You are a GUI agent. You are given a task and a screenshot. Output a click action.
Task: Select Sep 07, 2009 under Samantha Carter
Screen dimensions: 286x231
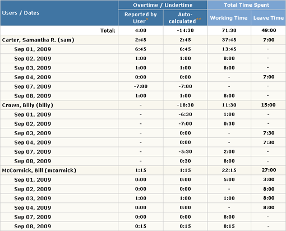[x=33, y=86]
